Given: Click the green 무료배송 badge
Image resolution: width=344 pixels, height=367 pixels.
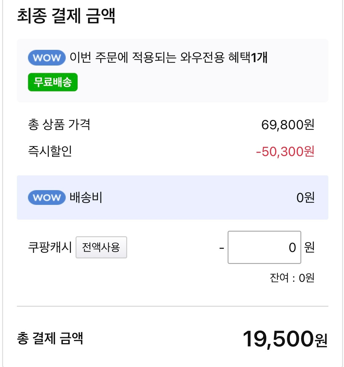Looking at the screenshot, I should 53,82.
